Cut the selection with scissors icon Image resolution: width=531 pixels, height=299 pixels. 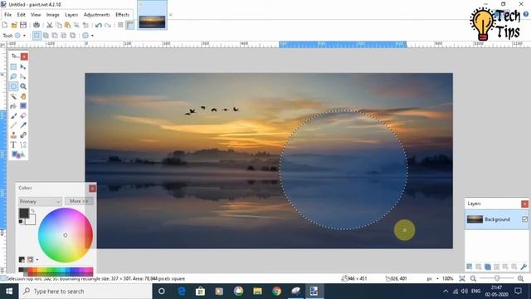point(50,25)
